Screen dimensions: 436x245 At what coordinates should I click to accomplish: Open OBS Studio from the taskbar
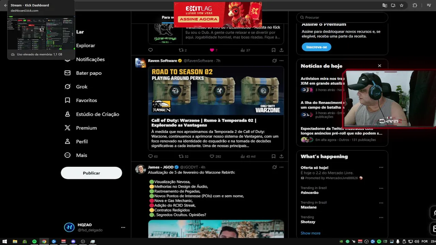point(83,241)
